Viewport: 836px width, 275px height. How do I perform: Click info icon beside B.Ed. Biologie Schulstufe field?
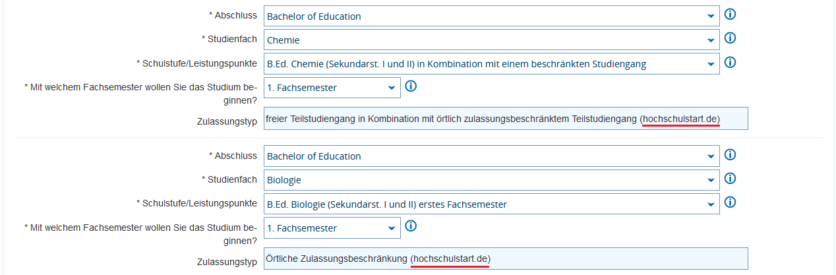point(730,203)
